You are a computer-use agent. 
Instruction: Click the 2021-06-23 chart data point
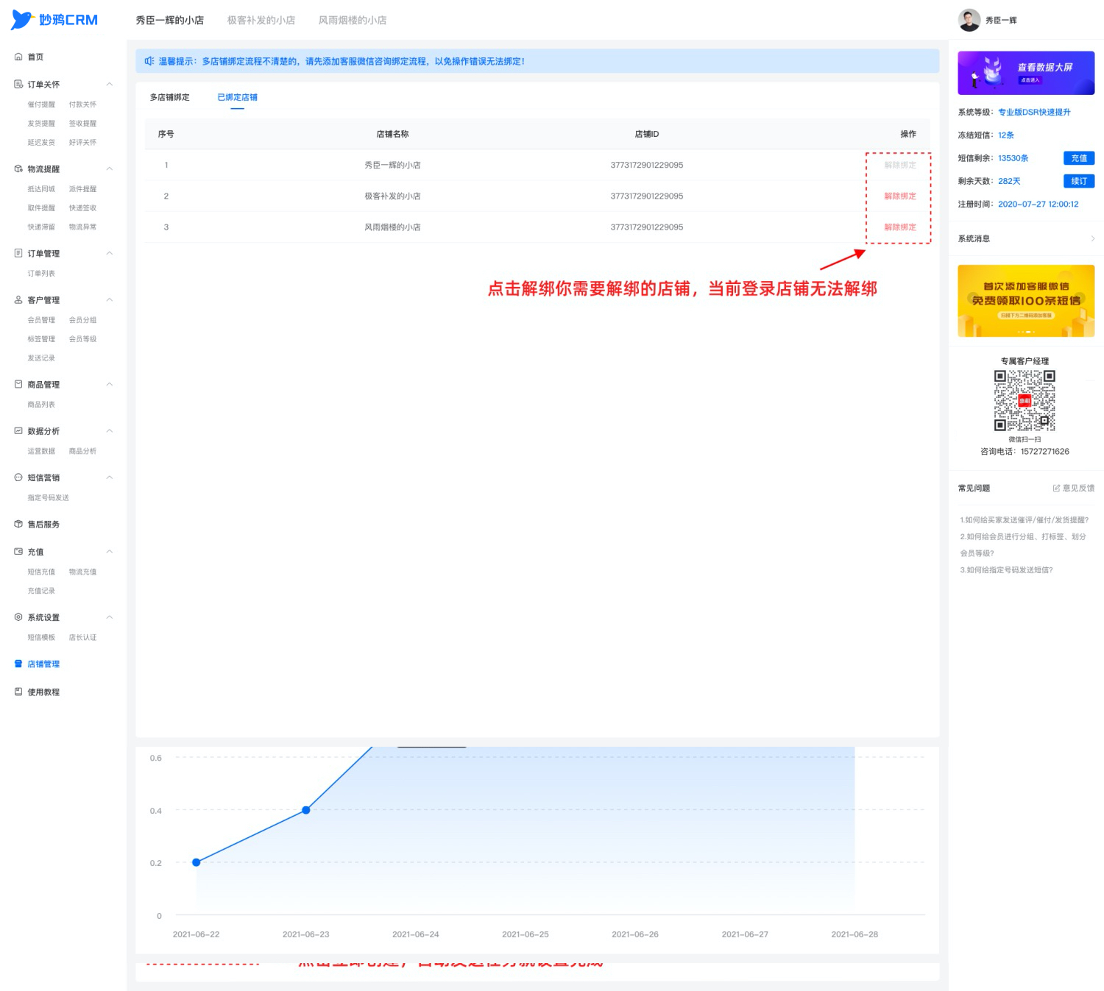(306, 810)
